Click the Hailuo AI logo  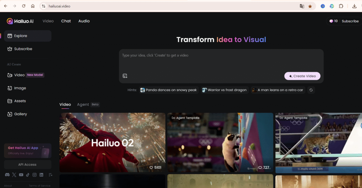(x=20, y=21)
